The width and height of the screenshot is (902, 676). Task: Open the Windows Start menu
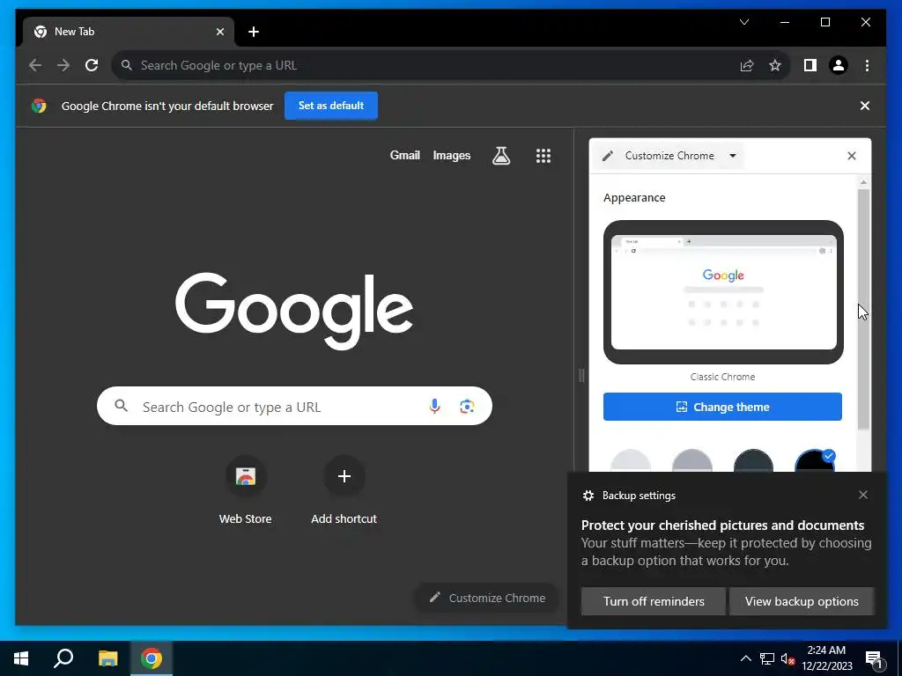pos(21,658)
